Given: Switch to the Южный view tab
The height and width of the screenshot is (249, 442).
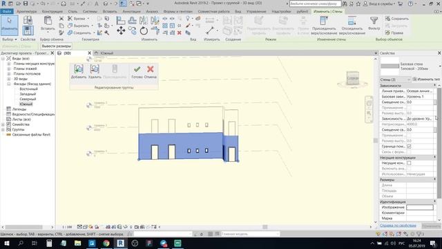Looking at the screenshot, I should (x=106, y=53).
